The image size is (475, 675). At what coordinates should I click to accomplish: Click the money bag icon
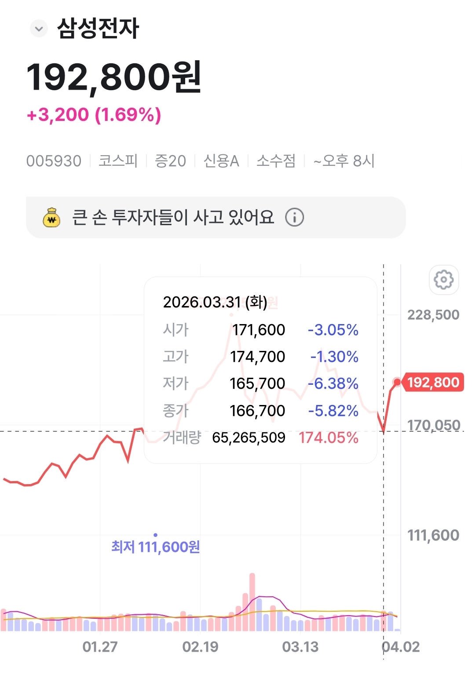pyautogui.click(x=51, y=217)
